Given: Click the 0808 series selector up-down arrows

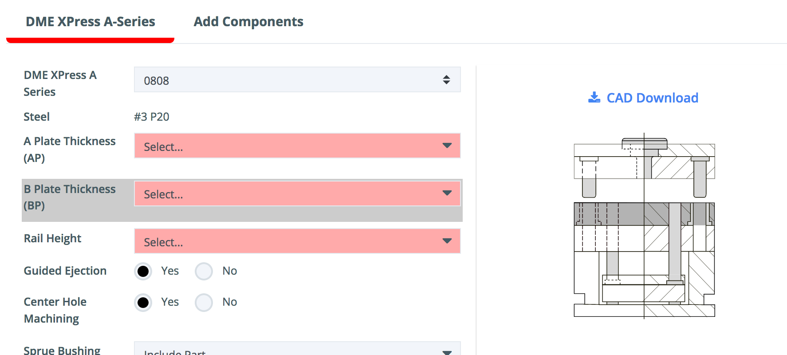Looking at the screenshot, I should point(446,80).
